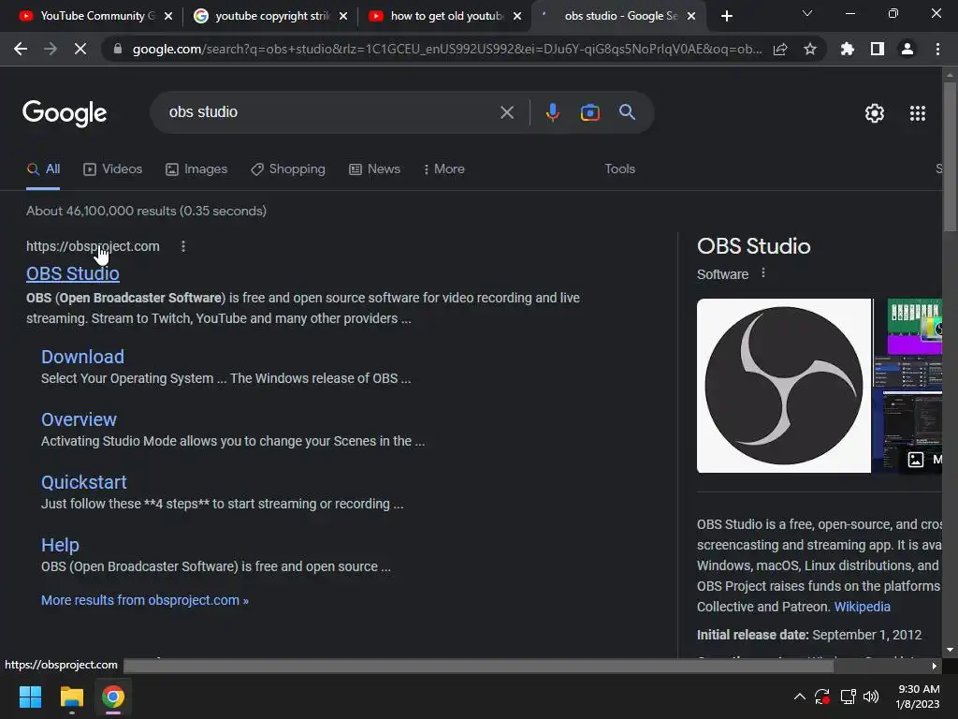
Task: Open Chrome extensions puzzle icon
Action: [848, 49]
